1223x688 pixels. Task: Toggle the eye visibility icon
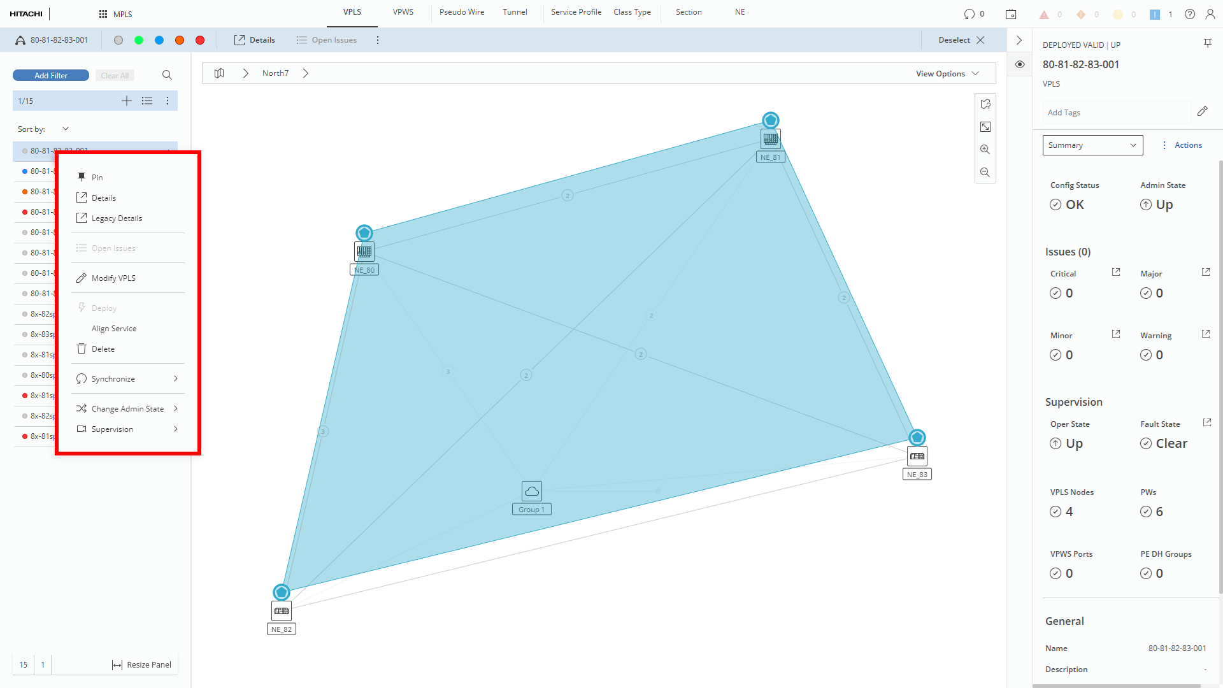(1019, 64)
